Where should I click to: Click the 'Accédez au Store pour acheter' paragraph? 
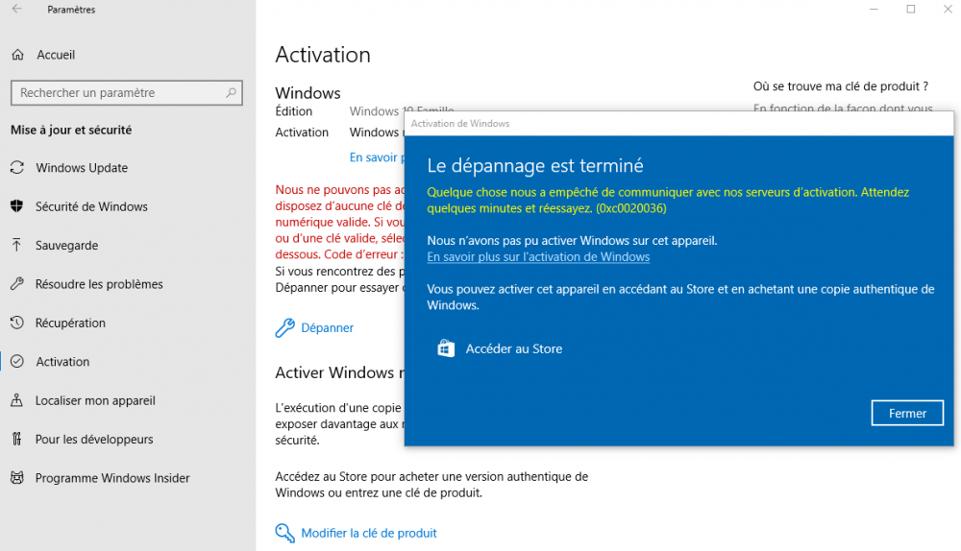(x=431, y=484)
